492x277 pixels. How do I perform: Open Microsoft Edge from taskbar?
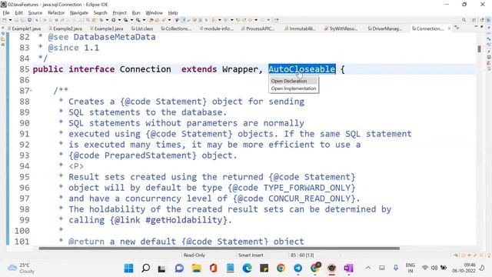click(x=248, y=269)
